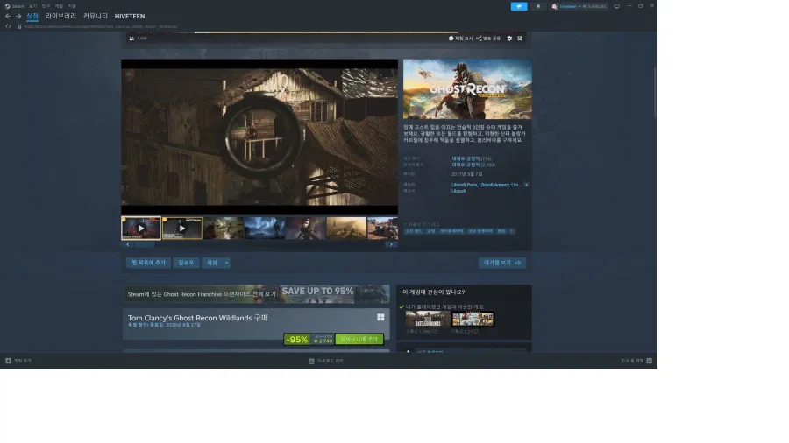Viewport: 789px width, 443px height.
Task: Click the Ignore button
Action: (212, 263)
